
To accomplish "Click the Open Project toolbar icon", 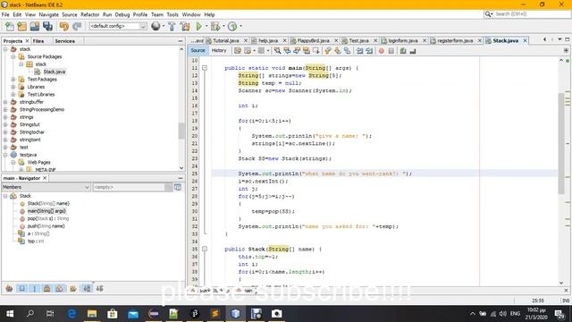I will click(x=35, y=26).
